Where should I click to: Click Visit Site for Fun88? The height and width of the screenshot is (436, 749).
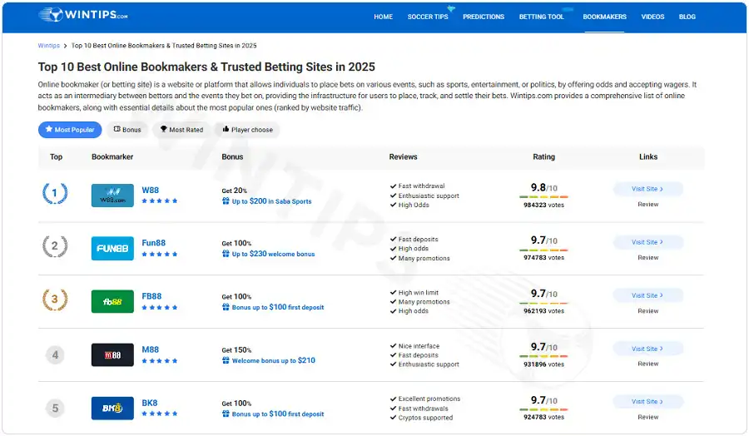coord(647,242)
